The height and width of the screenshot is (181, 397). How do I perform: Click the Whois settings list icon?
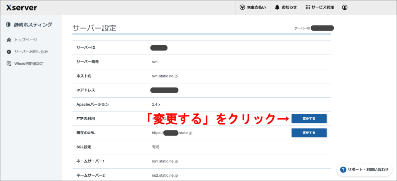coord(9,64)
